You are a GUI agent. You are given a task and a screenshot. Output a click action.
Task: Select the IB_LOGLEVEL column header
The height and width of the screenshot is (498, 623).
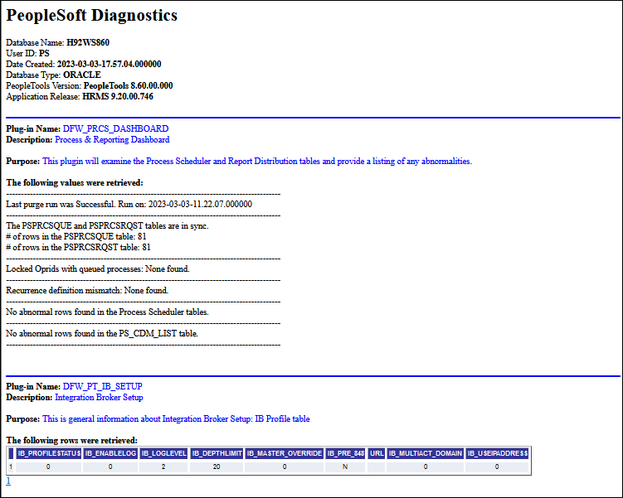pyautogui.click(x=163, y=453)
